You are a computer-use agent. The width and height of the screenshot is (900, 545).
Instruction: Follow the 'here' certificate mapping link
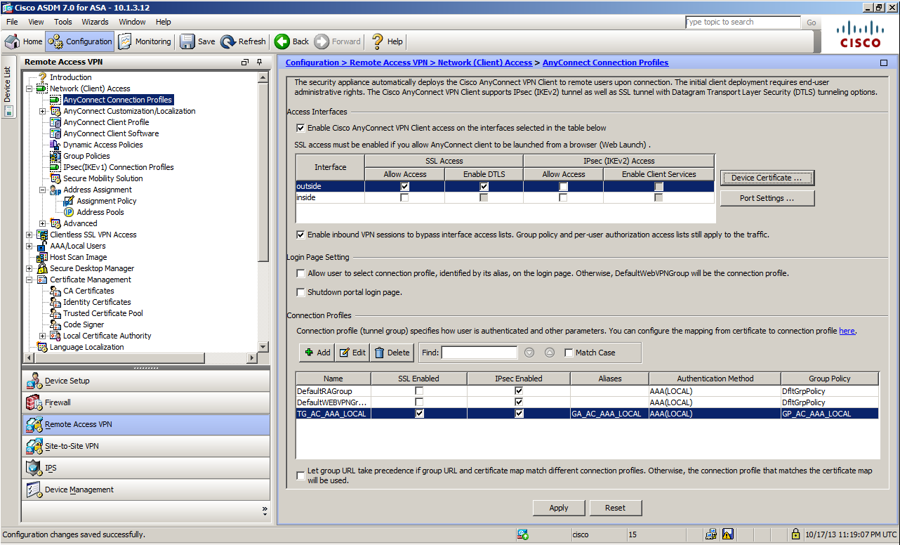pos(847,331)
